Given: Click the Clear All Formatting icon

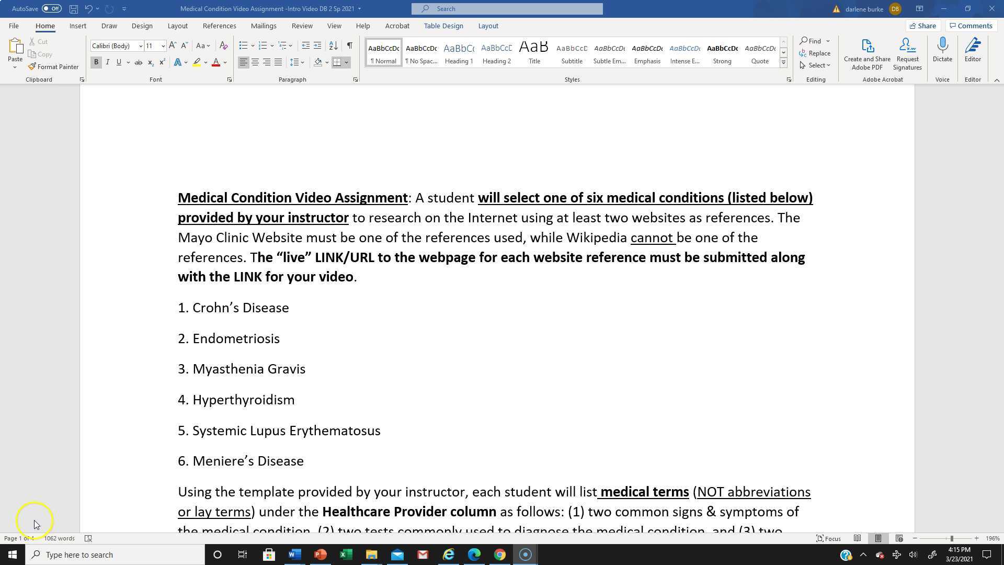Looking at the screenshot, I should coord(224,46).
